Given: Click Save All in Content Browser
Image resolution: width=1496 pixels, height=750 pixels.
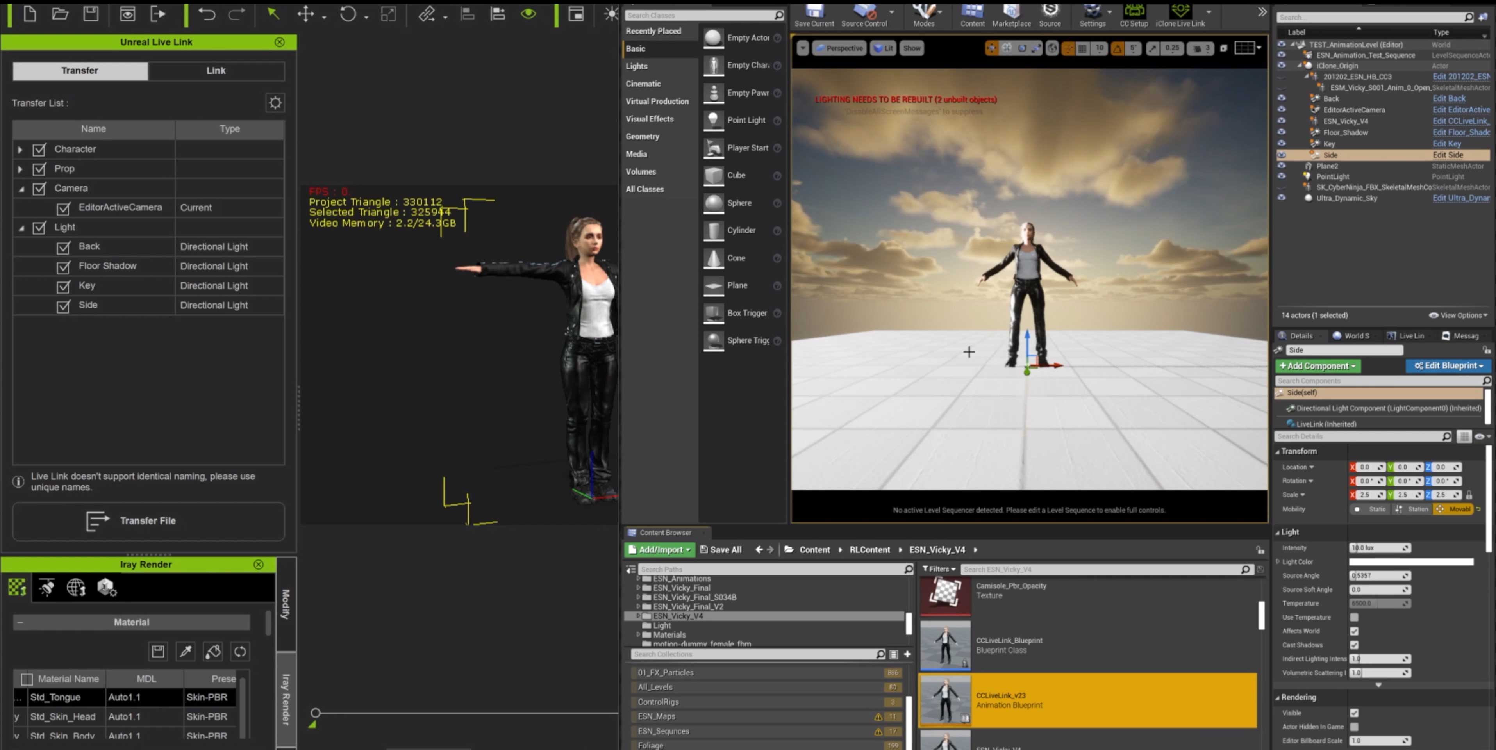Looking at the screenshot, I should tap(721, 549).
